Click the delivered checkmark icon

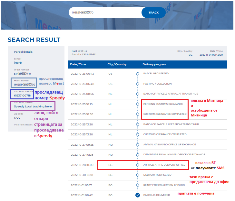(138, 195)
